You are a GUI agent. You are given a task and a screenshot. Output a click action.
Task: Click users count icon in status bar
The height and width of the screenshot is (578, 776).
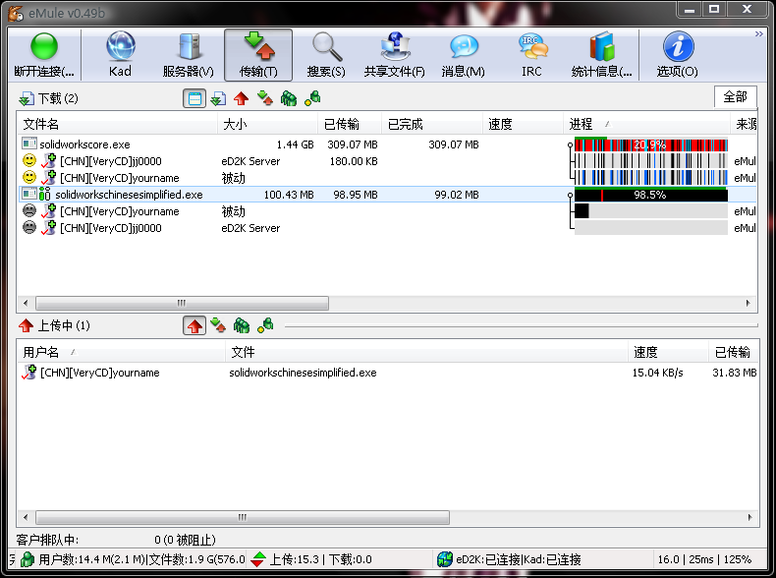[x=28, y=559]
